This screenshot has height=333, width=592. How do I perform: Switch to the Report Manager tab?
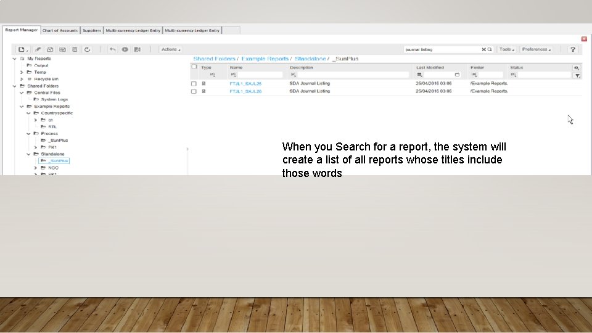pos(22,30)
